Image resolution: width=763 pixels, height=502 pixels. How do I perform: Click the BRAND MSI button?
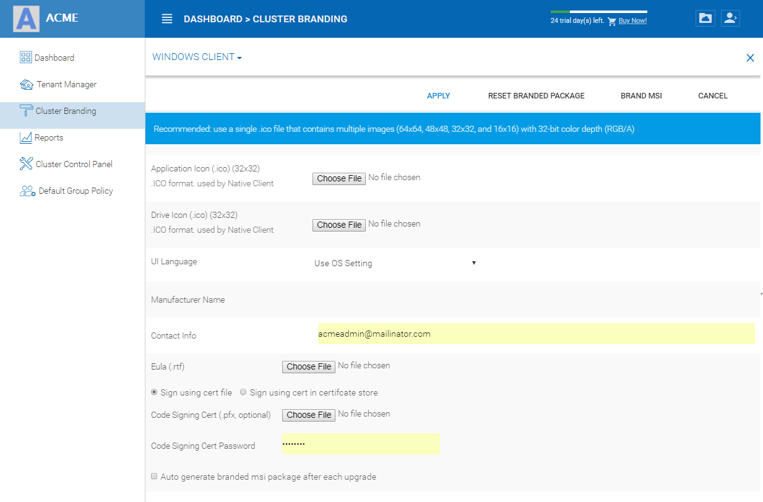[641, 96]
